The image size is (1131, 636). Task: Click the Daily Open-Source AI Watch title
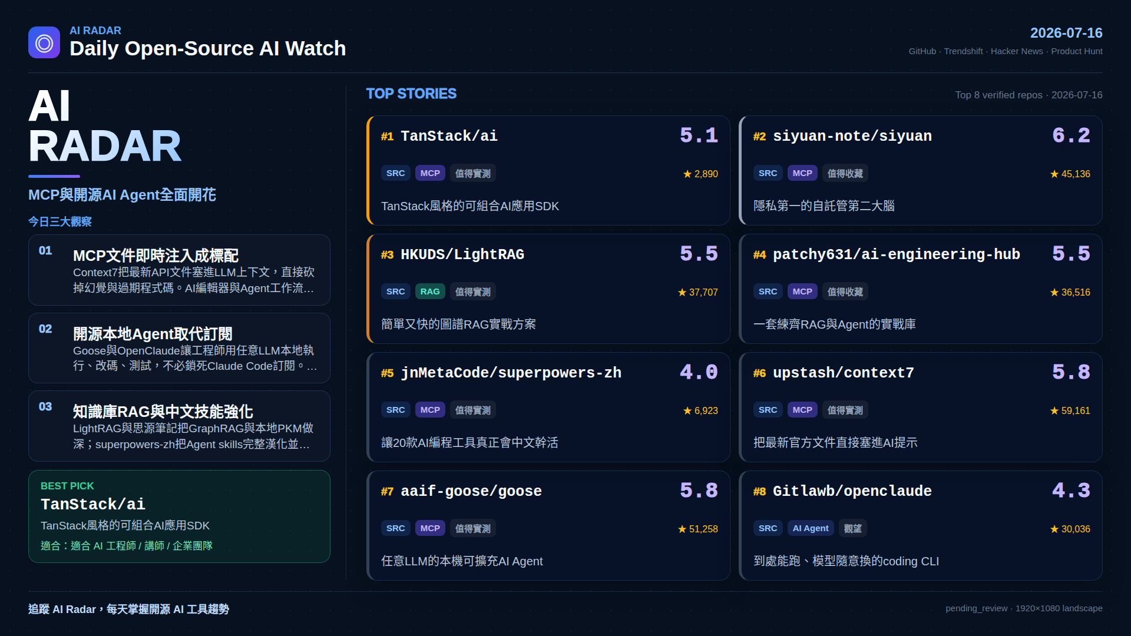[x=207, y=48]
